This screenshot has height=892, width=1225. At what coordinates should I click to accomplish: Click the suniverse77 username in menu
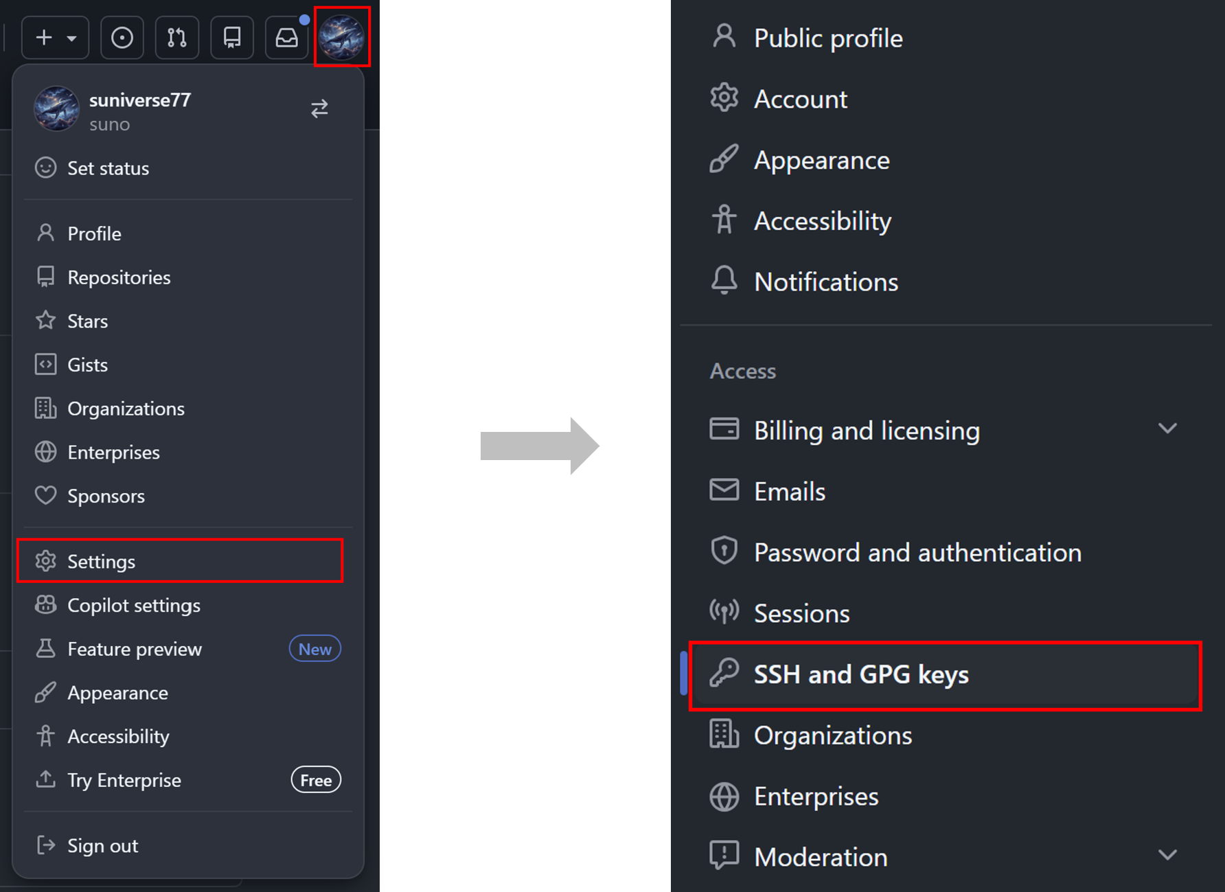coord(140,100)
